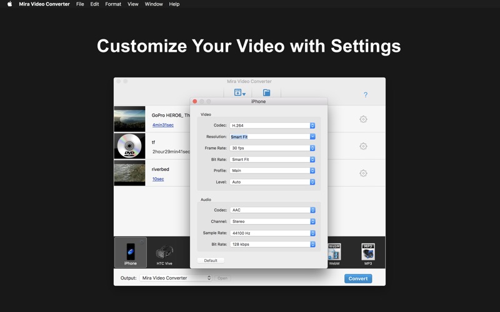The width and height of the screenshot is (500, 312).
Task: Open settings gear for the tf DVD item
Action: click(363, 146)
